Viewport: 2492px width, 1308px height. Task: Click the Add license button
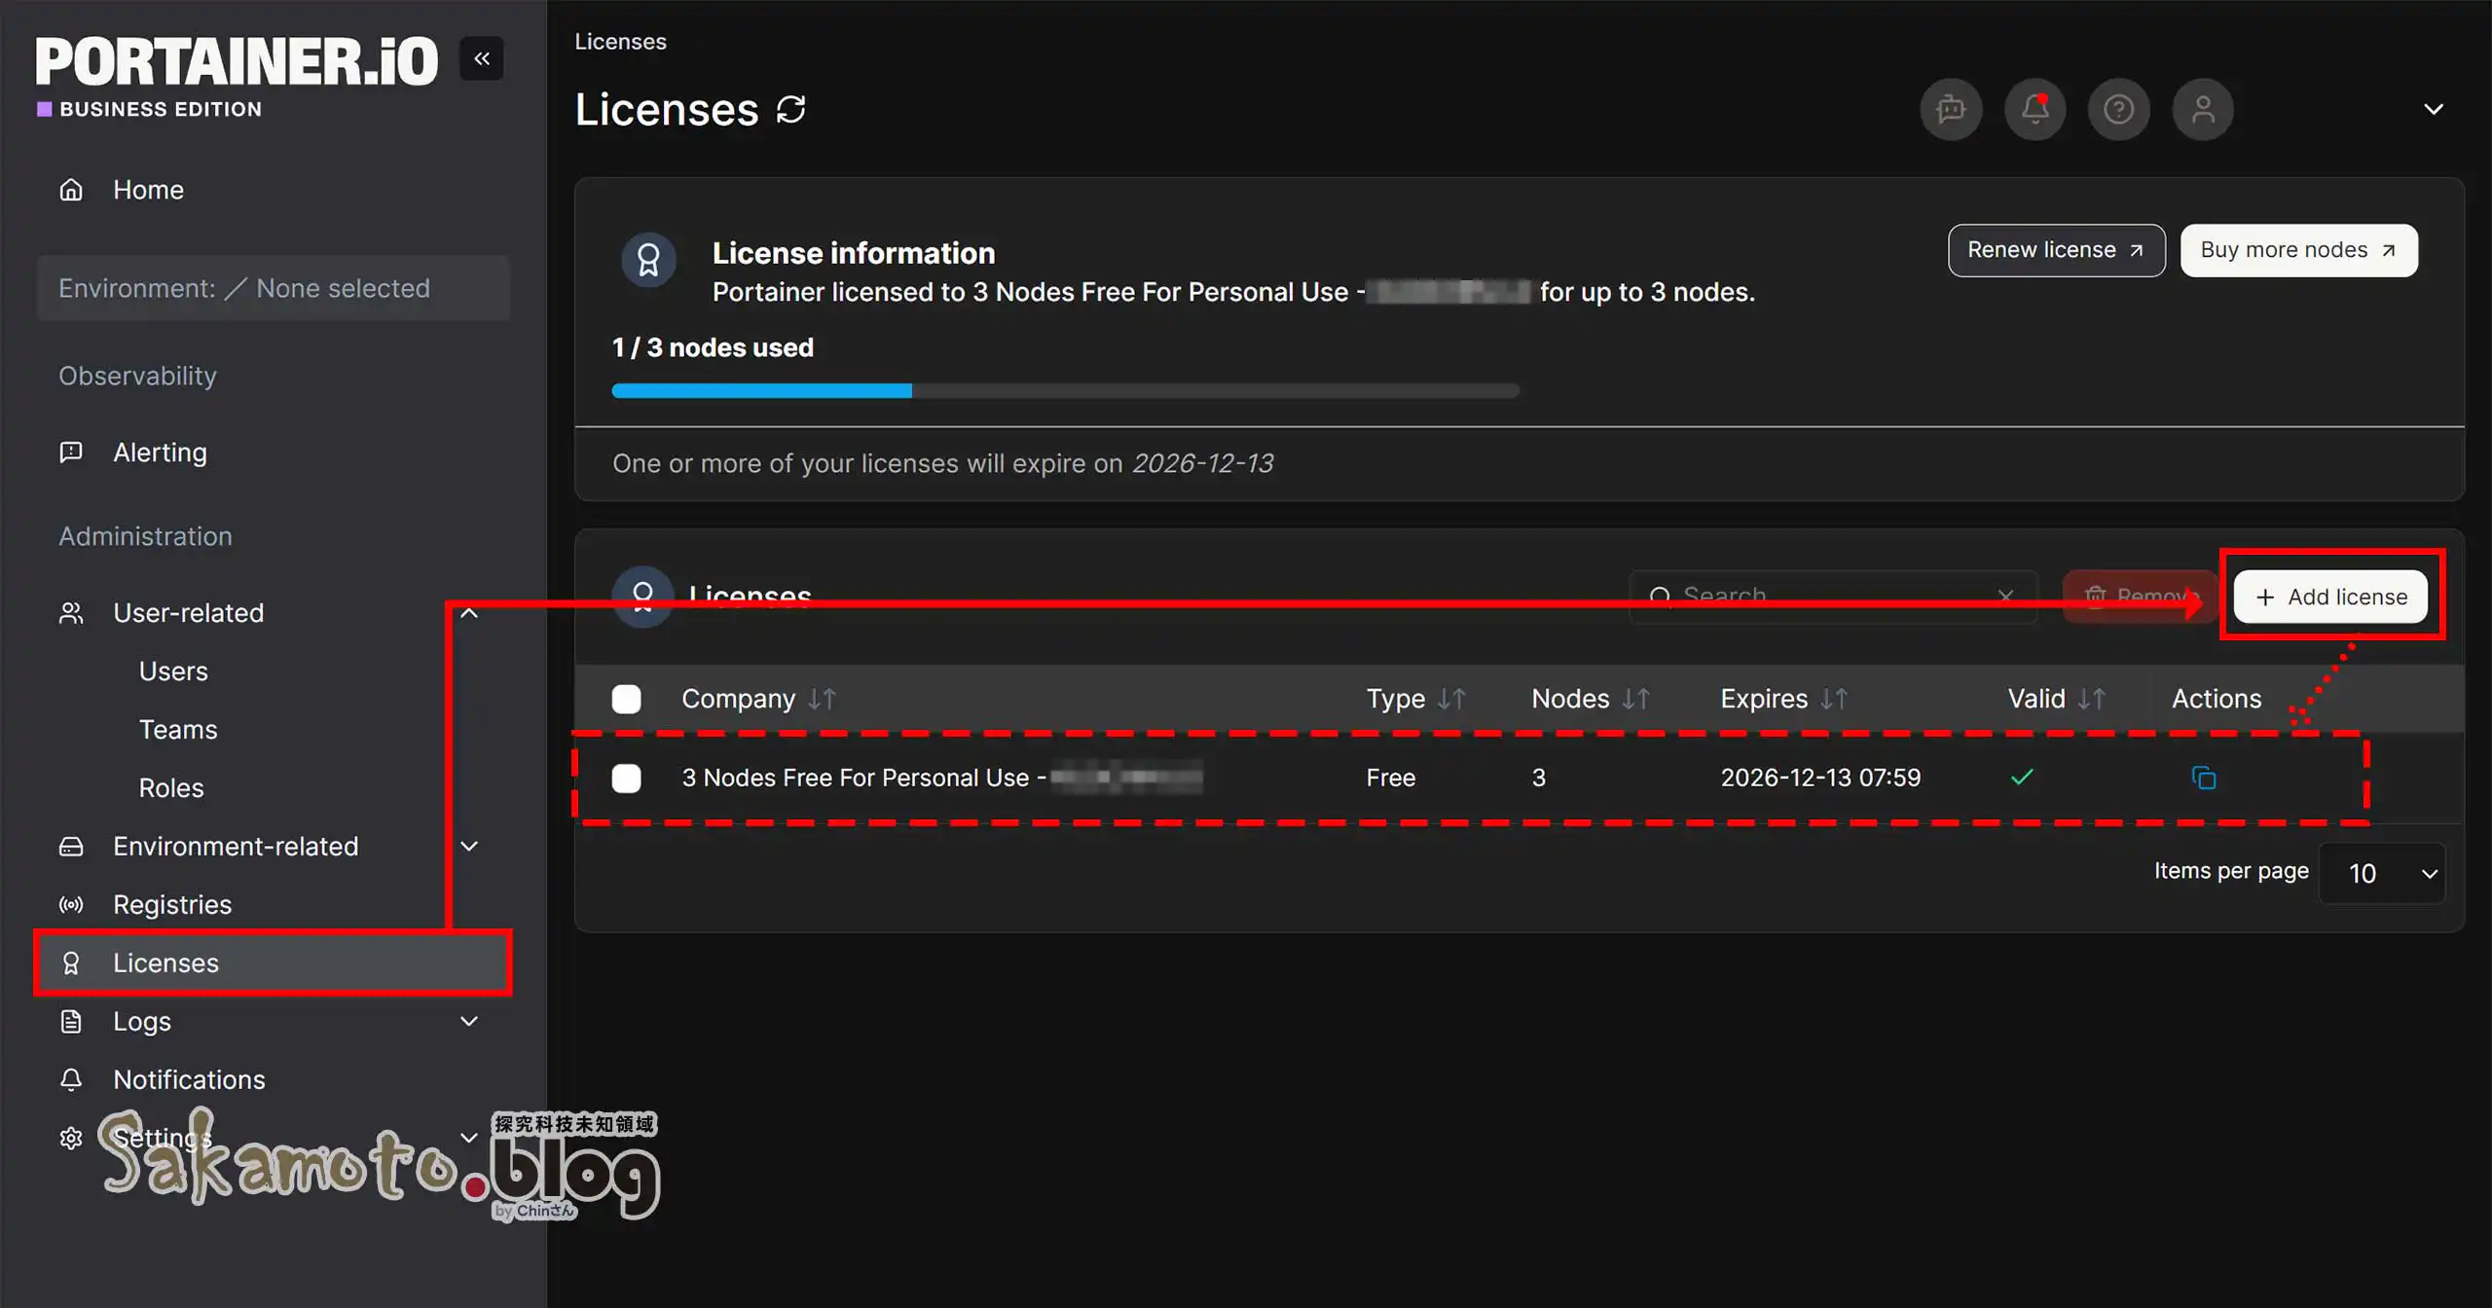point(2330,597)
